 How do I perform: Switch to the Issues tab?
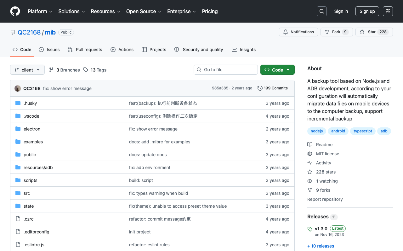(49, 50)
